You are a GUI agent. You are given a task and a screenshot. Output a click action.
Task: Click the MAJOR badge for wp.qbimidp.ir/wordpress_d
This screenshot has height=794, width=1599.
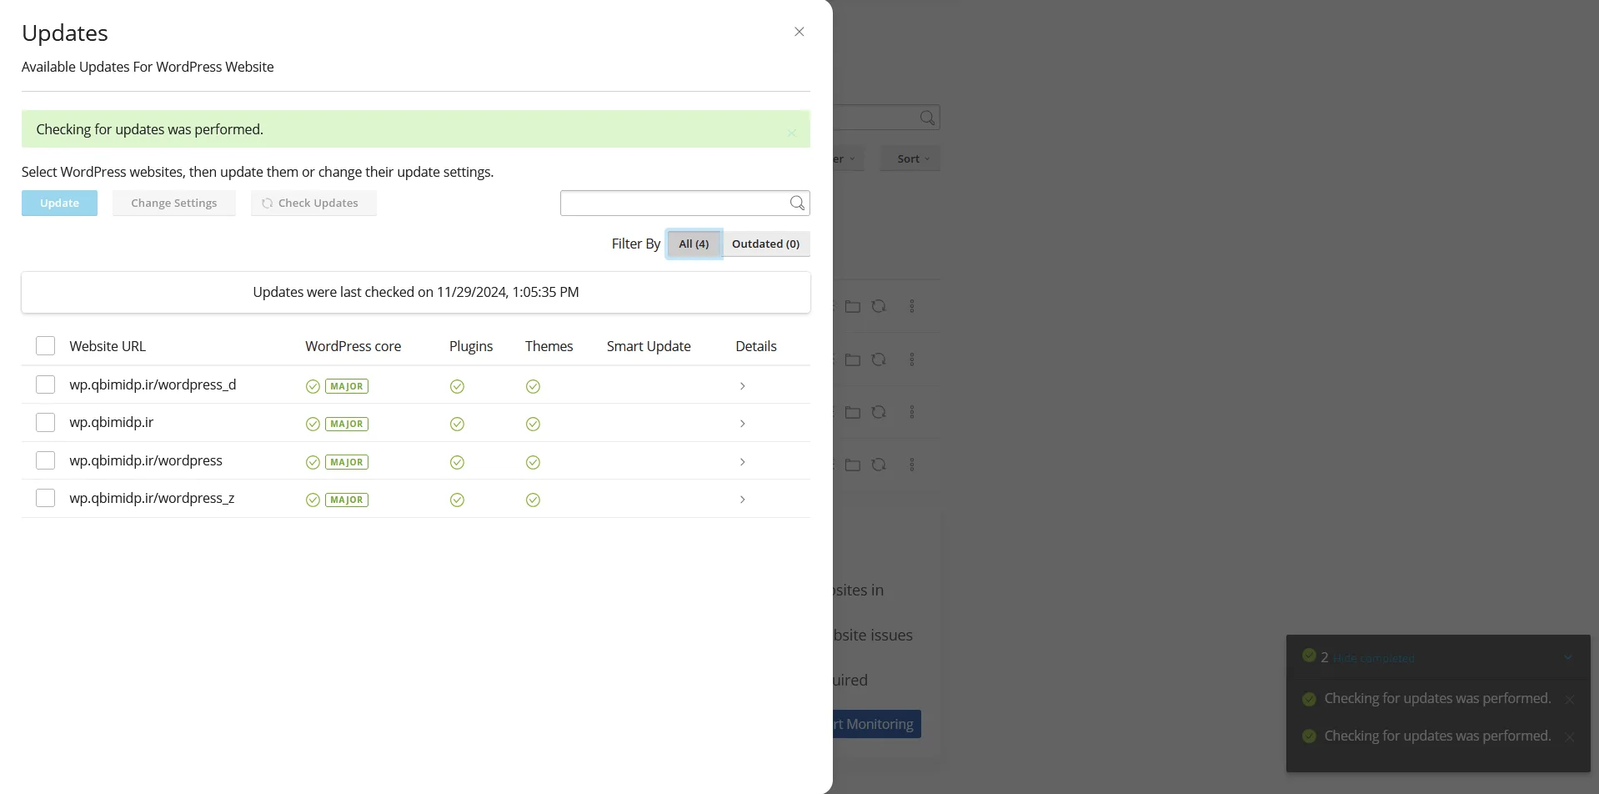(x=347, y=386)
